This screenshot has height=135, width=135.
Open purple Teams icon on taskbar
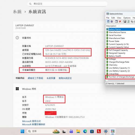click(x=71, y=131)
